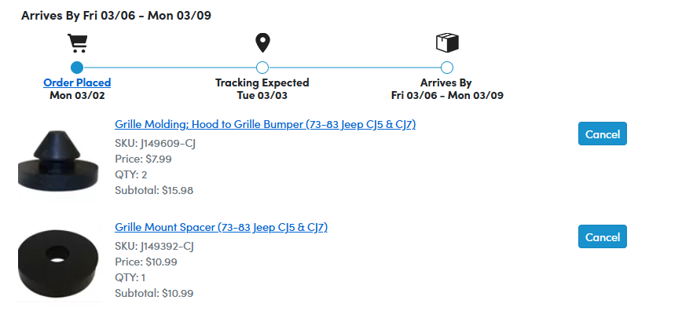Click the Arrives By heading at top
The image size is (682, 315).
[115, 15]
